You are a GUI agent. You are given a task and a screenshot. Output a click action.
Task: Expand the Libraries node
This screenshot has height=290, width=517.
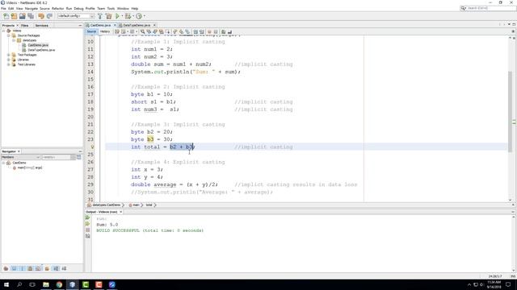tap(9, 60)
